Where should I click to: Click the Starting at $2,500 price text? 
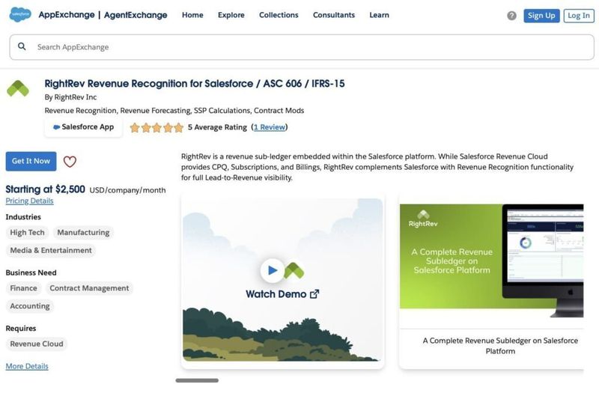pos(46,189)
